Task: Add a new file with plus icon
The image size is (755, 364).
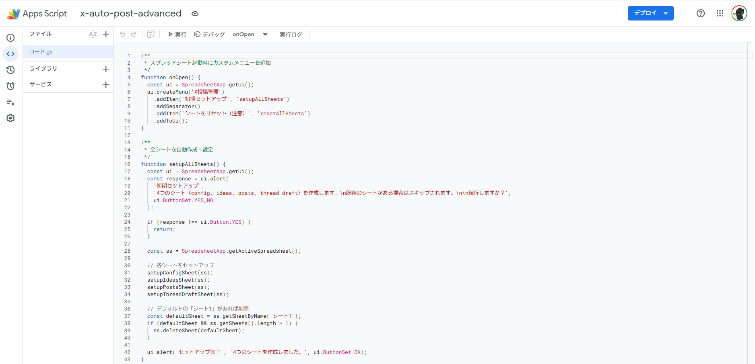Action: (106, 34)
